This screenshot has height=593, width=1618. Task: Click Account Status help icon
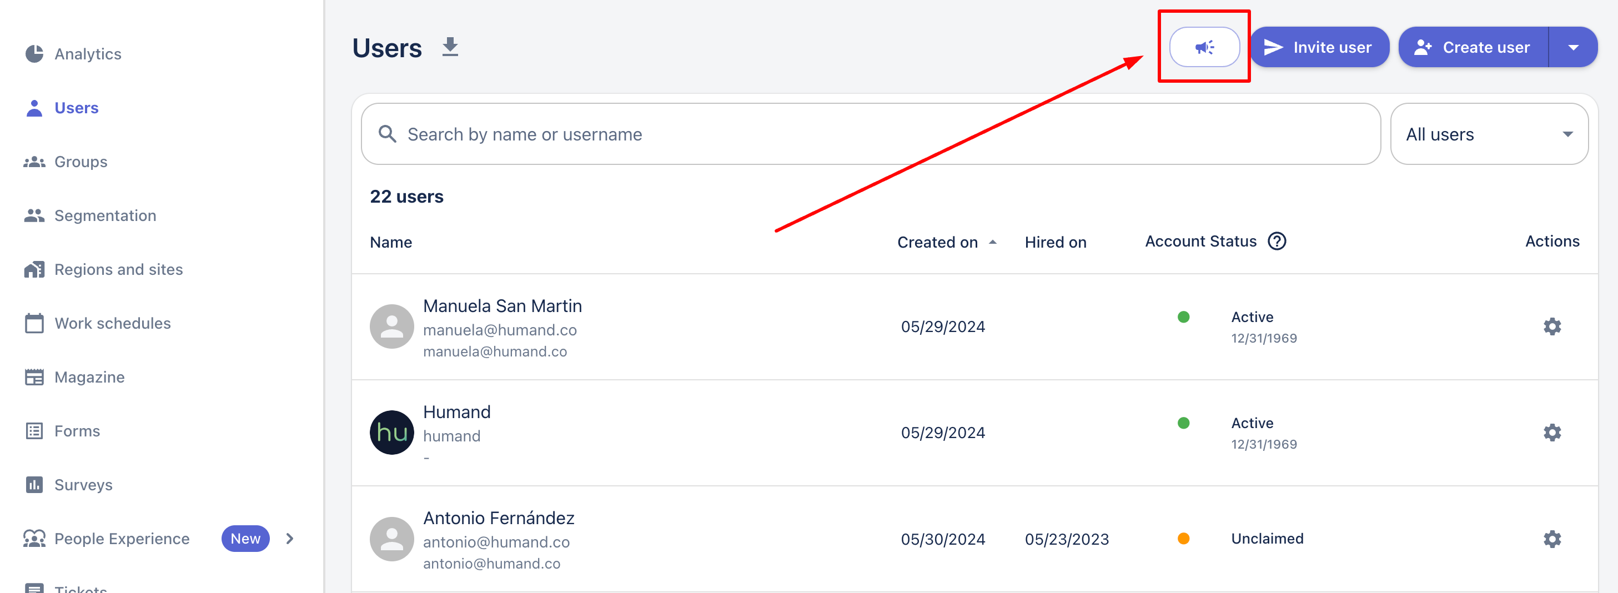1277,241
